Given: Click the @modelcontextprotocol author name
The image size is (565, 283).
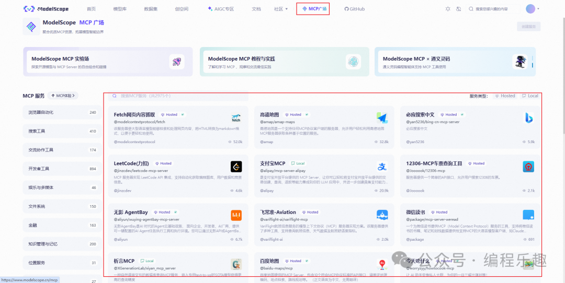Looking at the screenshot, I should point(134,142).
